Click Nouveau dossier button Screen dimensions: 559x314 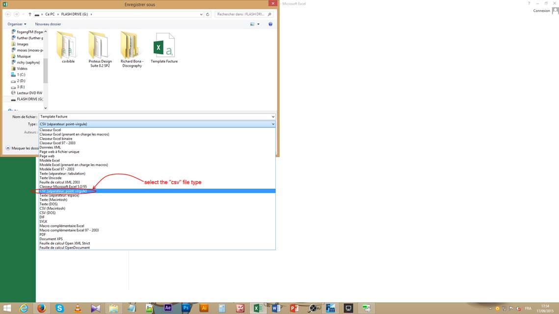[48, 24]
